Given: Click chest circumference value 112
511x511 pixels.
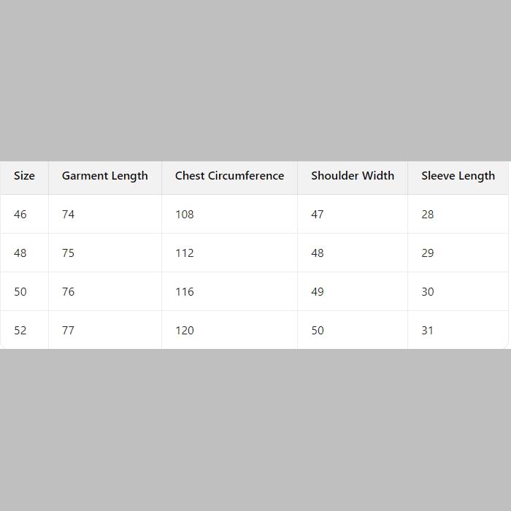Looking at the screenshot, I should [185, 253].
